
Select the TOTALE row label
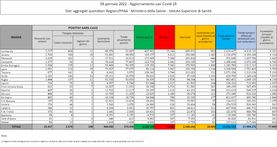point(16,127)
